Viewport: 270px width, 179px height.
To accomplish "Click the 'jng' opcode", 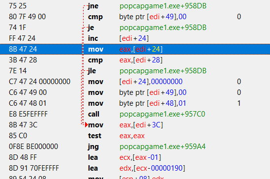I will [x=93, y=147].
